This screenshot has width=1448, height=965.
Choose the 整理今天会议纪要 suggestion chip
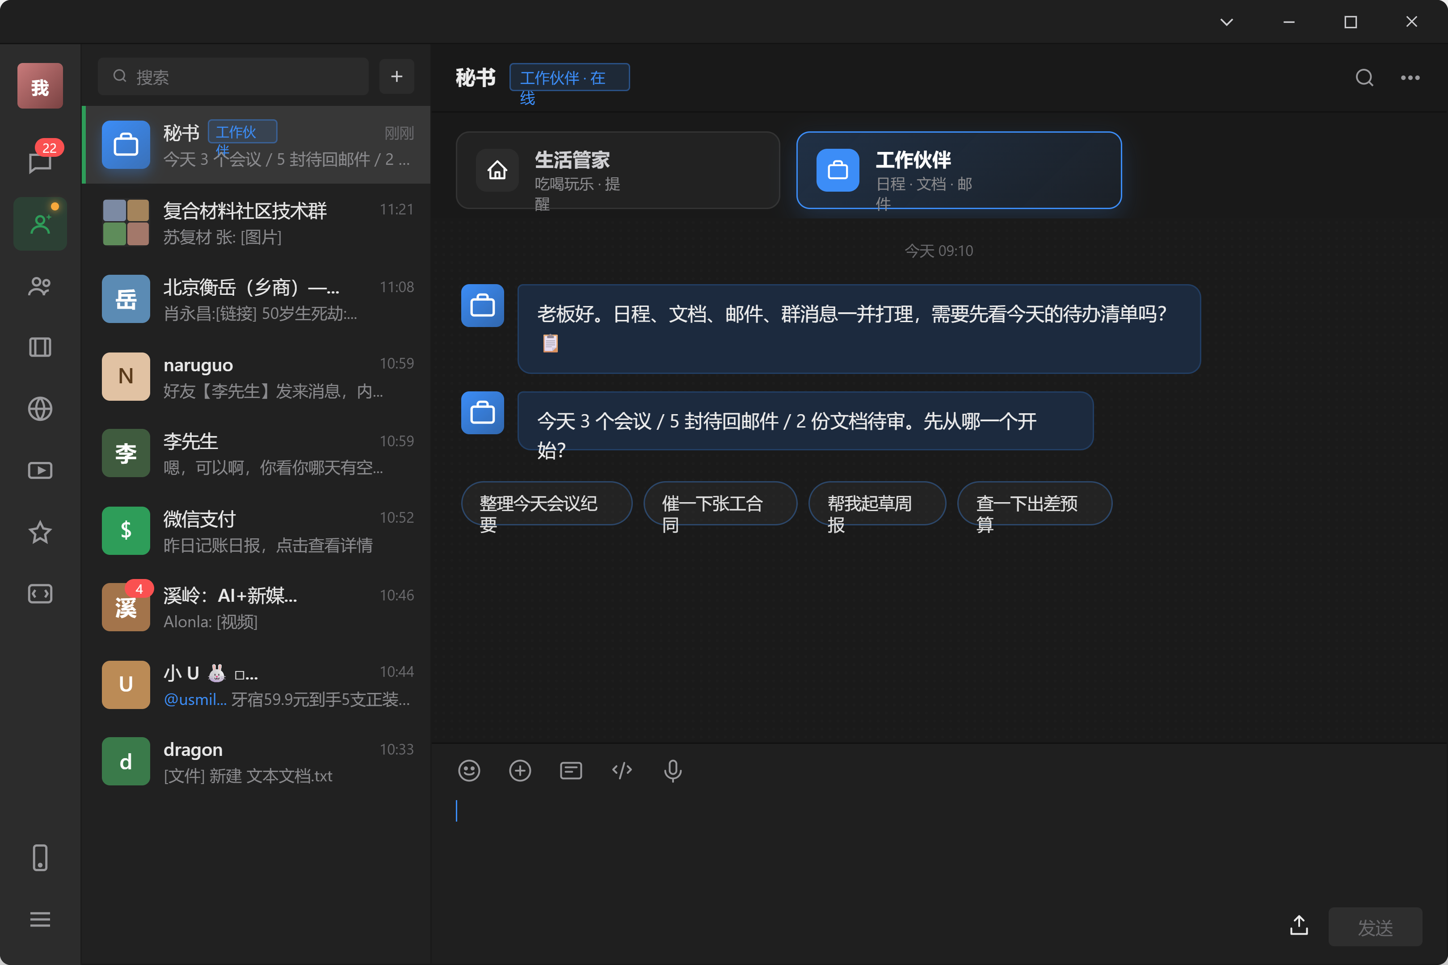coord(547,503)
